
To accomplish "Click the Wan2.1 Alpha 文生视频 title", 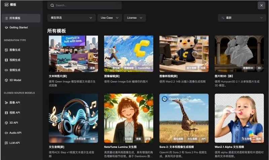I will 229,147.
